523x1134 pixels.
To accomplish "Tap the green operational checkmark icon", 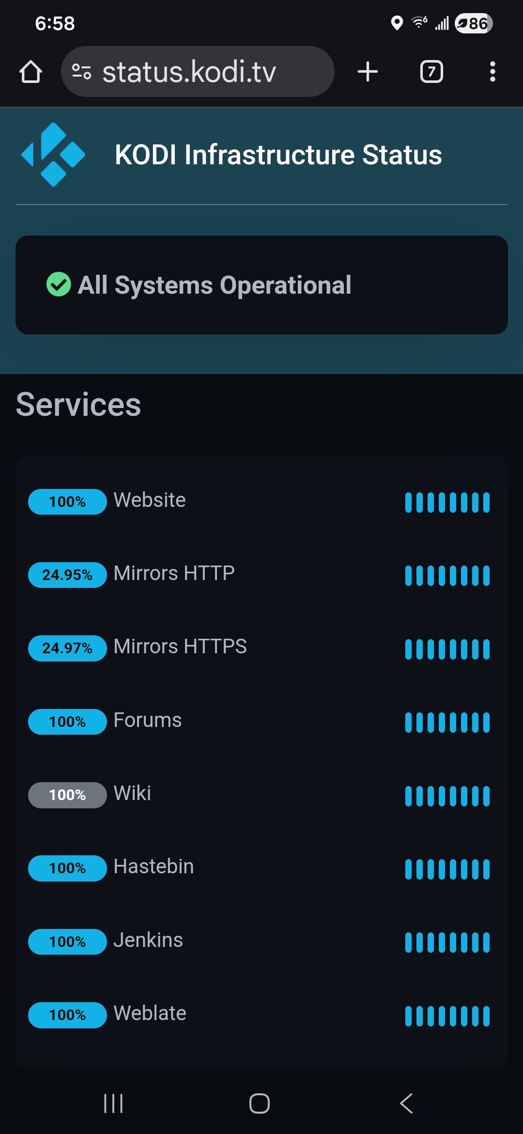I will 59,284.
